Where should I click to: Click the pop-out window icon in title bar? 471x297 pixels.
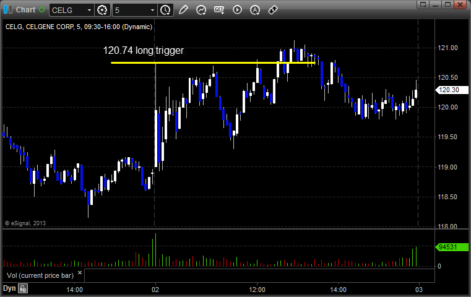point(423,4)
